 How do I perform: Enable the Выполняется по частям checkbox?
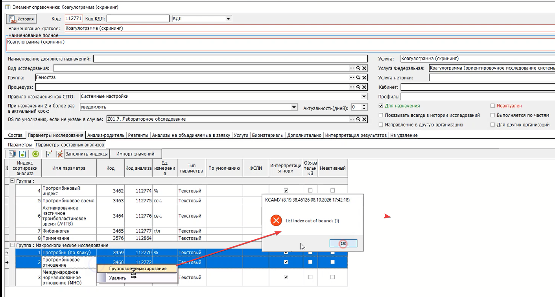pos(492,115)
